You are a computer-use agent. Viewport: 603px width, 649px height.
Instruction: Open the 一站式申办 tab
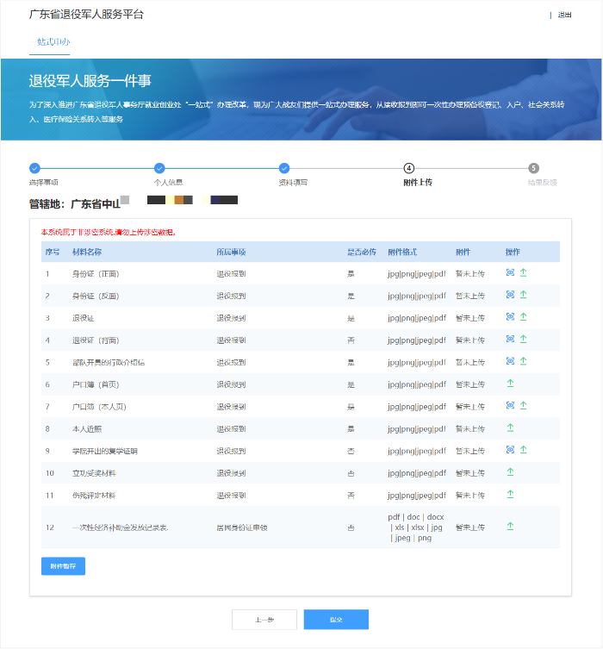click(50, 42)
